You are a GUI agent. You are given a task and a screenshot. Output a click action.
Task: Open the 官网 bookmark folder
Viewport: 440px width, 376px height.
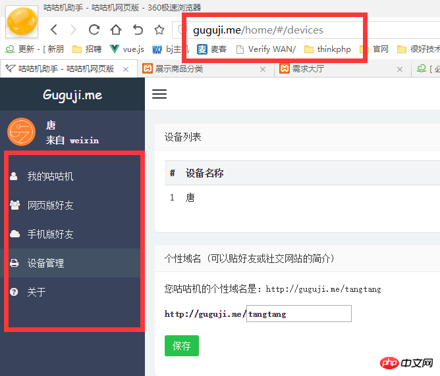coord(374,49)
